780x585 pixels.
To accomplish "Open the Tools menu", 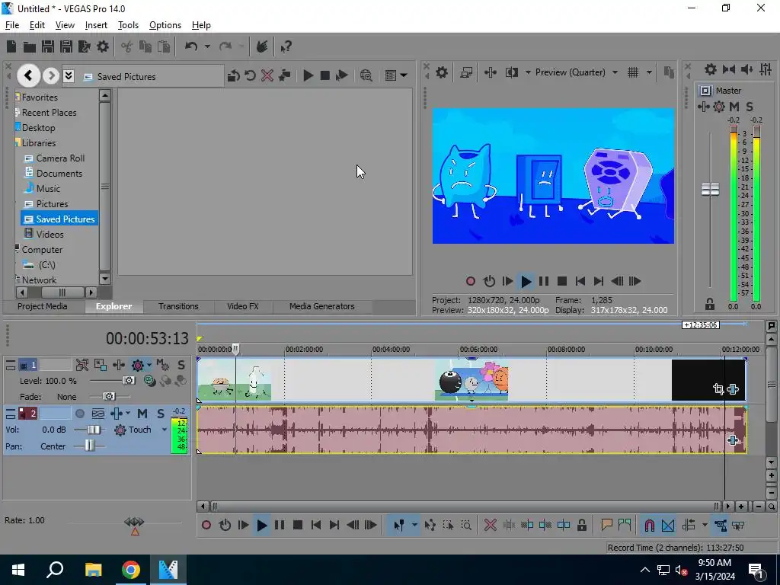I will (128, 25).
